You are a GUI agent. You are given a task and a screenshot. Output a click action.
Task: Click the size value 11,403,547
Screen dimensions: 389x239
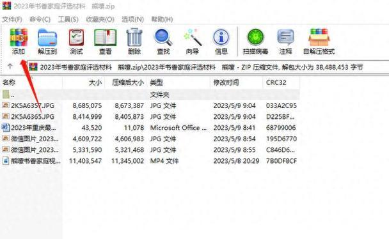(x=85, y=161)
